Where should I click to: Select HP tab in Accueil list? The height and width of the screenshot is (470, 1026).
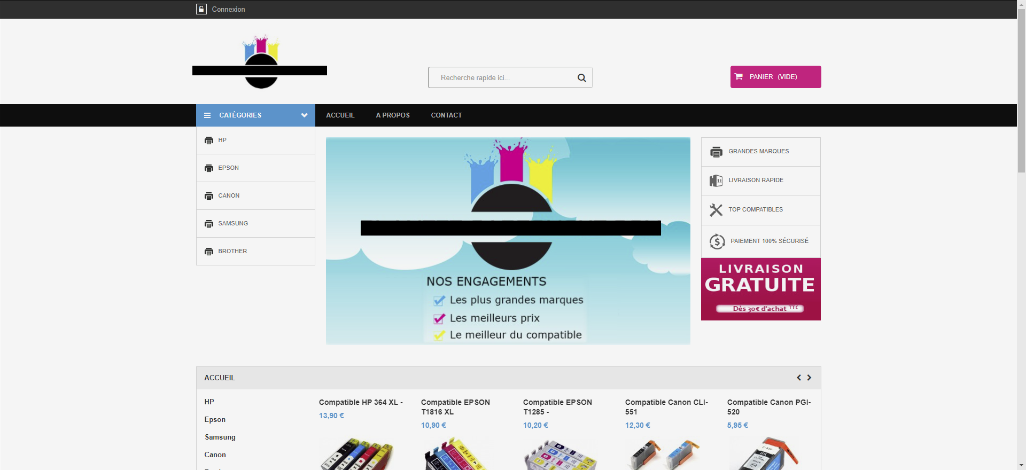[209, 402]
